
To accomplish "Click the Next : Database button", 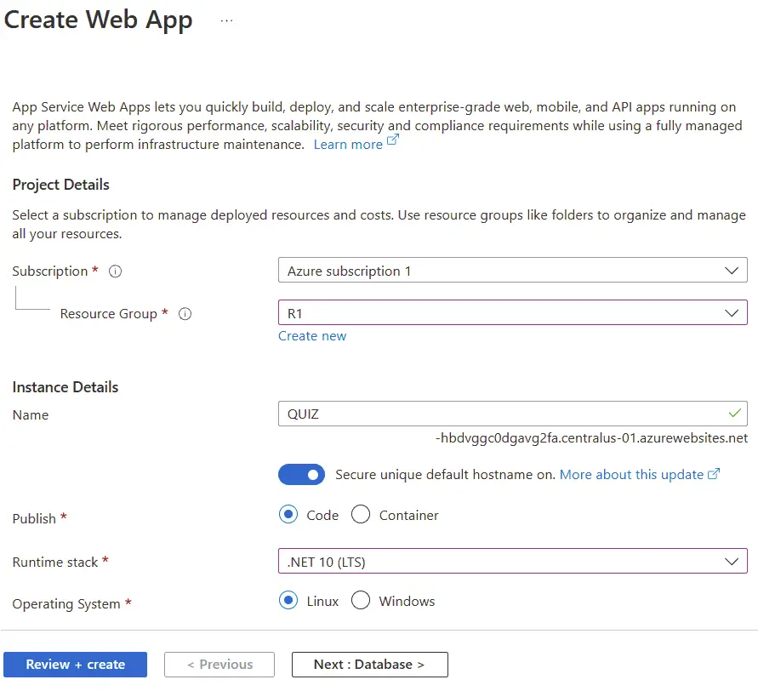I will pos(369,665).
